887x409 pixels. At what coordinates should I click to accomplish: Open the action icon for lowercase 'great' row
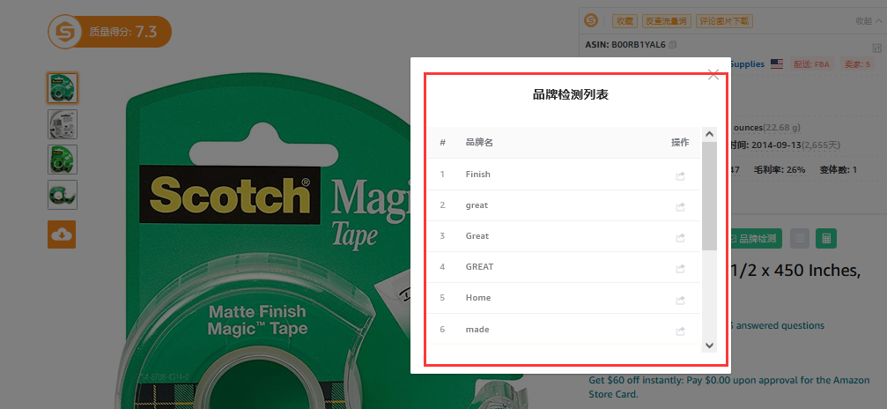(681, 207)
